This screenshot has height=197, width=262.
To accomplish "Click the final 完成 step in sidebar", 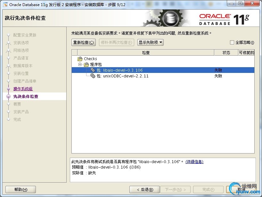I will 17,119.
